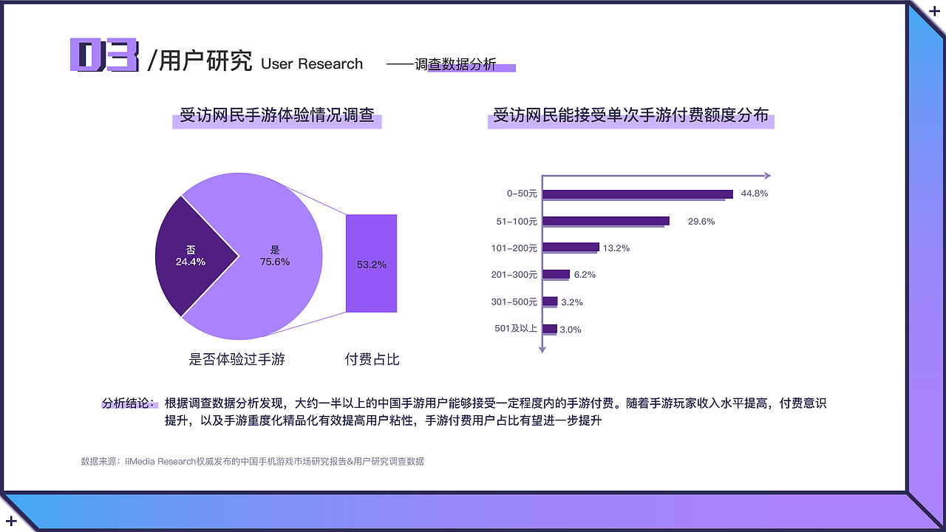Click the 是否体验过手游 caption below pie chart
The image size is (946, 532).
pos(238,359)
